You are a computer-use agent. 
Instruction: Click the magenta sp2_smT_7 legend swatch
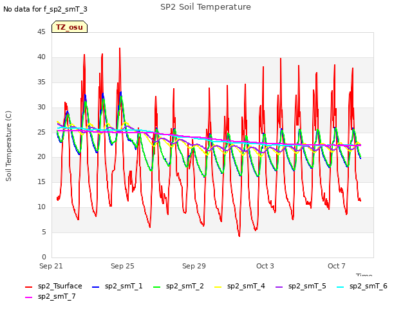(28, 297)
